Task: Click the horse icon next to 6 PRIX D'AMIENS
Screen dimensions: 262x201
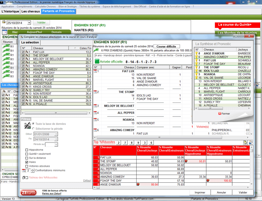Action: coord(96,50)
